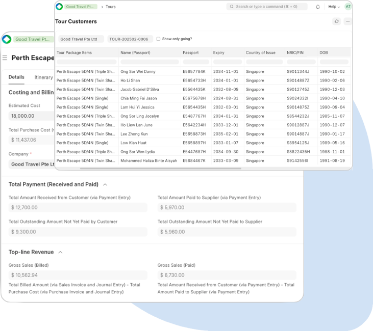Screen dimensions: 373x331
Task: Click the NRIC/FIN column filter box
Action: point(301,62)
